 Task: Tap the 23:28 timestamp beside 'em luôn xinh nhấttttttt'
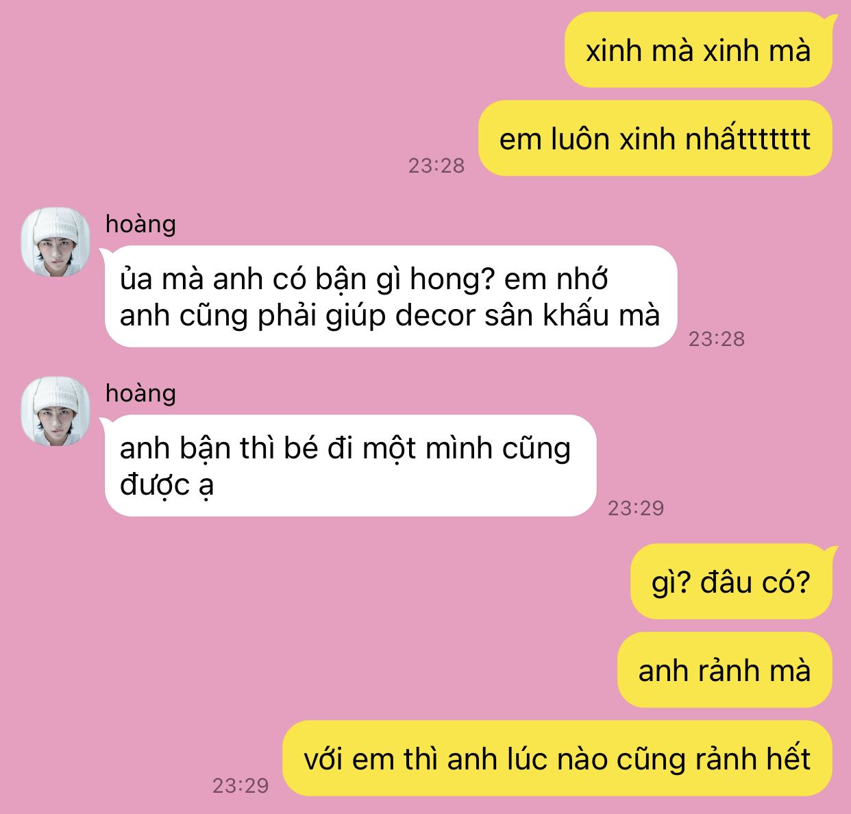coord(436,165)
